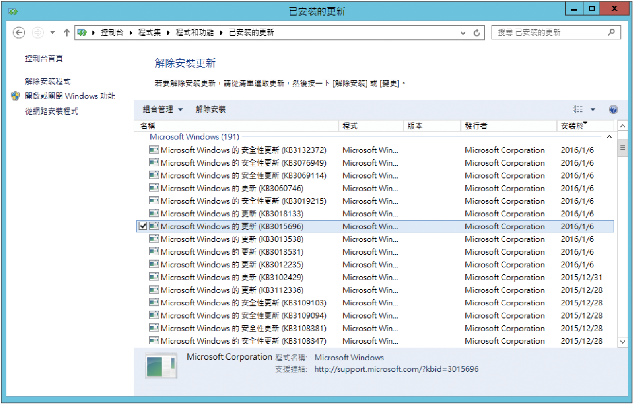634x405 pixels.
Task: Click icon of update KB3012235
Action: pyautogui.click(x=154, y=264)
